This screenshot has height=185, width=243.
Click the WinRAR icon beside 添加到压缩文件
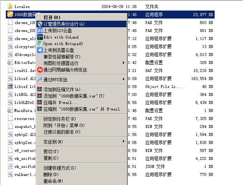click(x=40, y=89)
